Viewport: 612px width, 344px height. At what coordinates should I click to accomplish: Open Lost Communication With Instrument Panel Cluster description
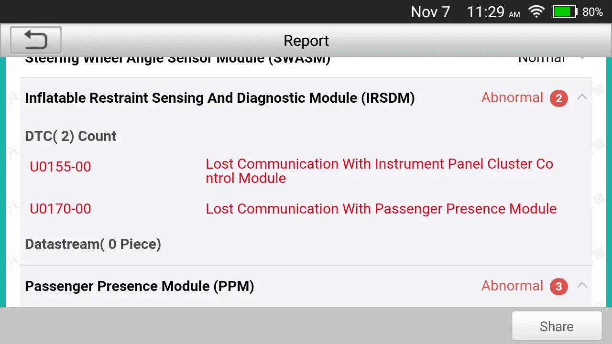(379, 171)
